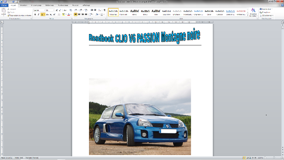284x160 pixels.
Task: Click Rechercher (Find) button
Action: coord(266,9)
